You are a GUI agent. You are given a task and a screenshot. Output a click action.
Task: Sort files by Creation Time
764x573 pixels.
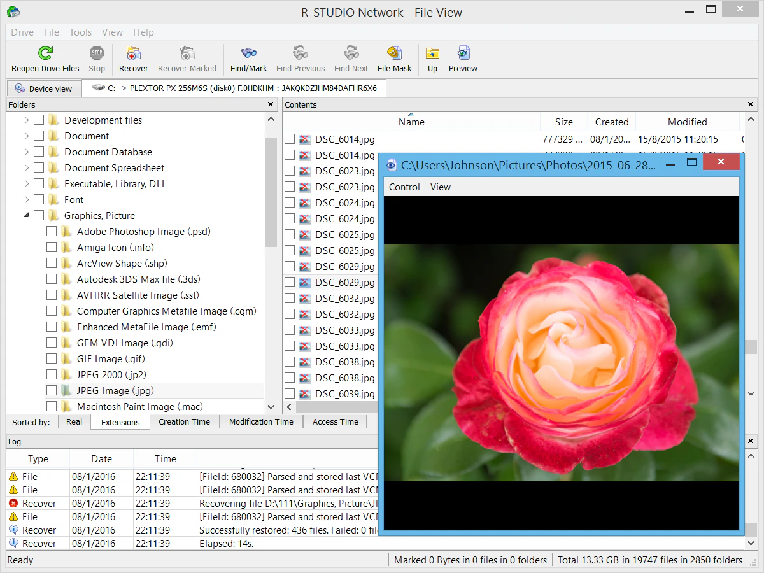pyautogui.click(x=184, y=421)
